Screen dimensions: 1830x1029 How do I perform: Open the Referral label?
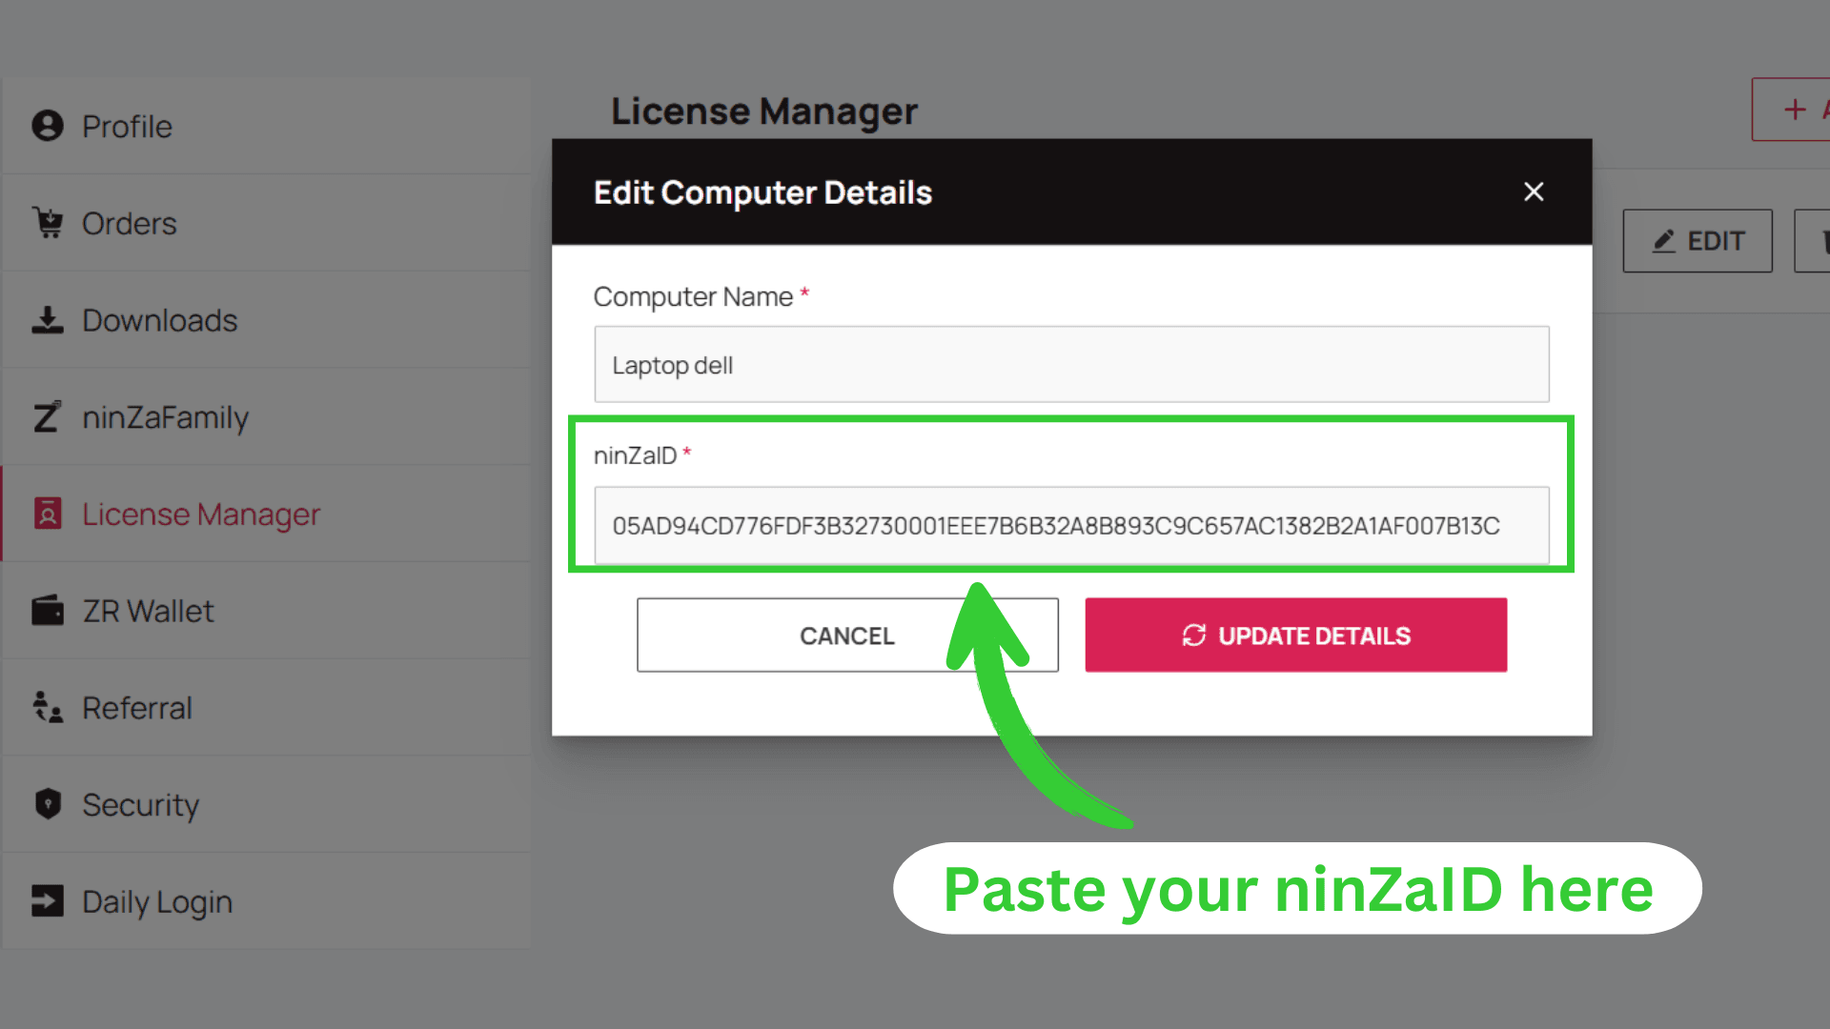[x=137, y=708]
